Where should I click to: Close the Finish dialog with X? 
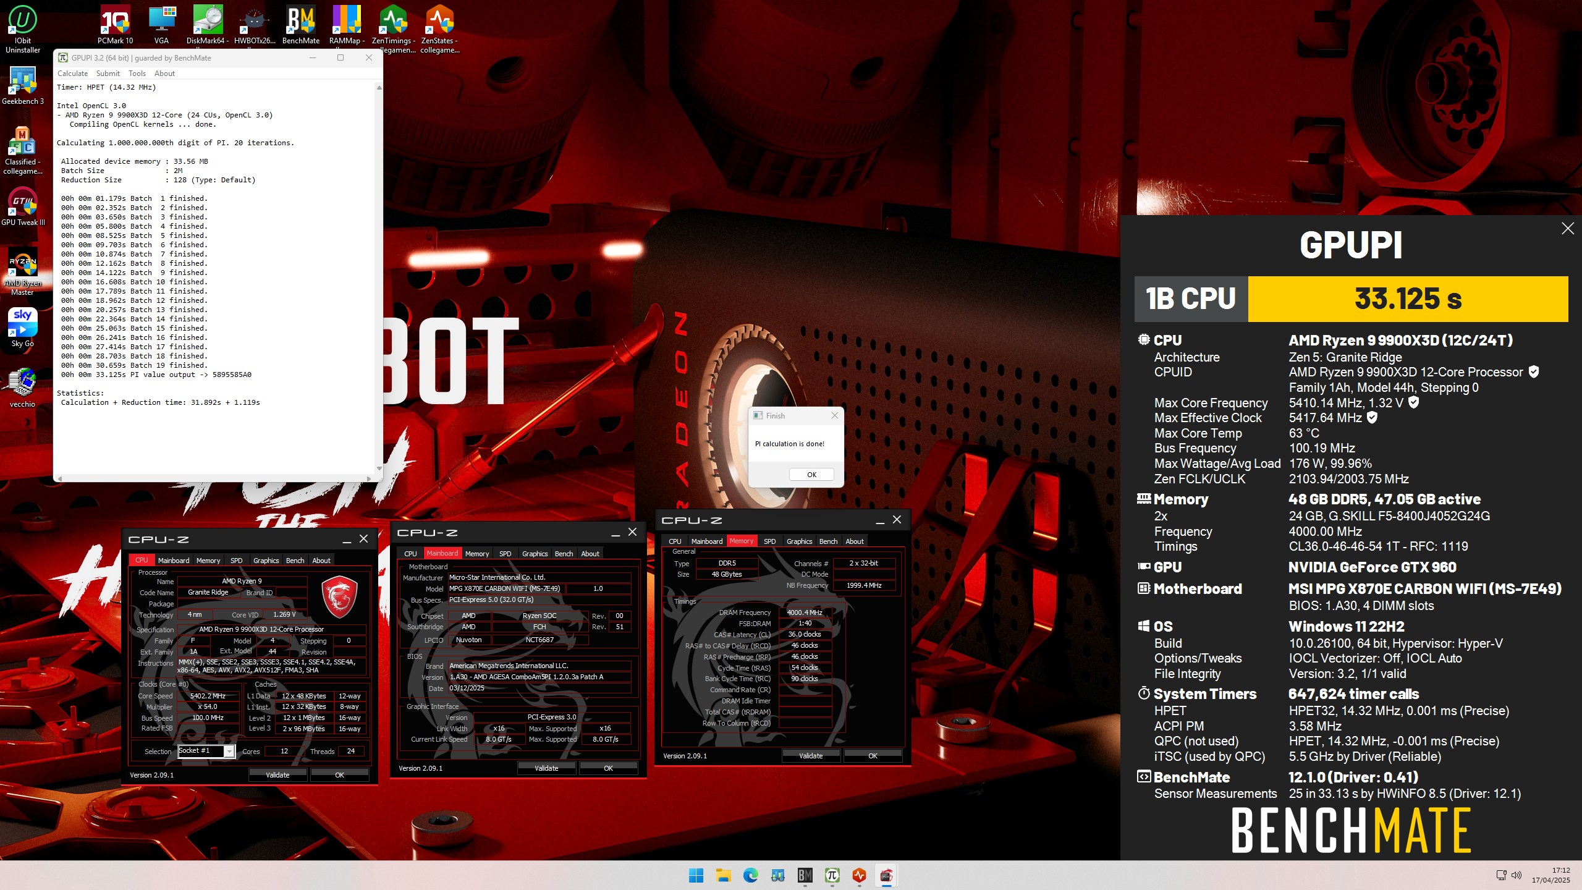[835, 415]
